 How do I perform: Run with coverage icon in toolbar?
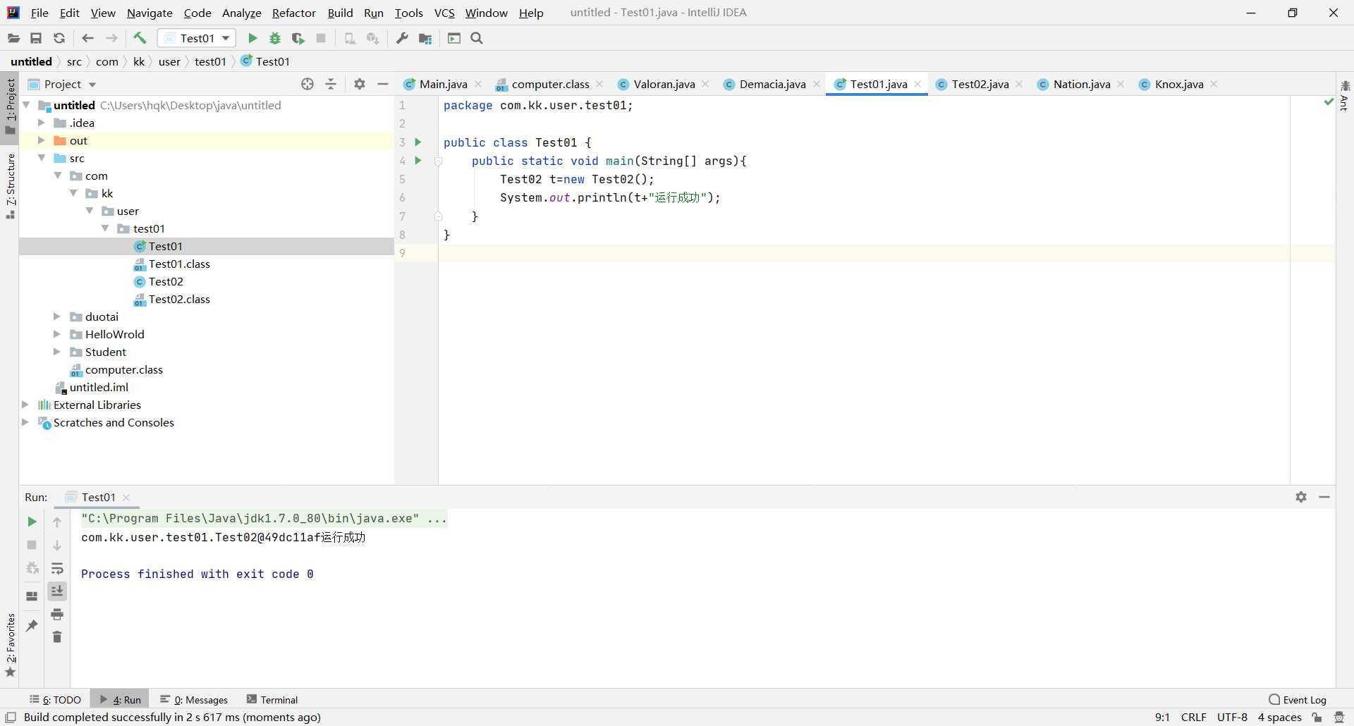click(298, 38)
